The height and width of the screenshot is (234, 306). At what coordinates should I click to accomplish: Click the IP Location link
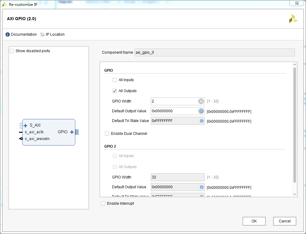(55, 34)
